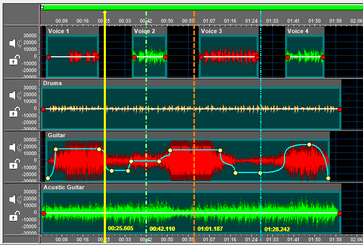Click the red envelope point ending Drums clip
The height and width of the screenshot is (245, 363).
(340, 109)
